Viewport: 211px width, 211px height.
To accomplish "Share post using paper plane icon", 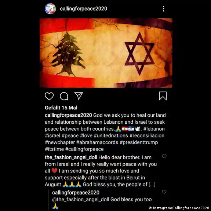I will [x=79, y=96].
